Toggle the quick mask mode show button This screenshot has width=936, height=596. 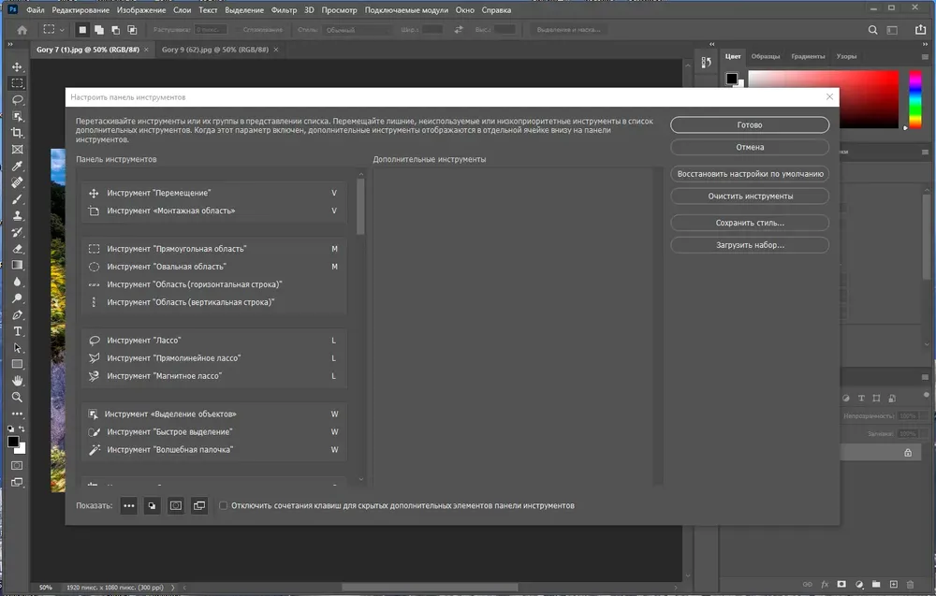coord(176,505)
